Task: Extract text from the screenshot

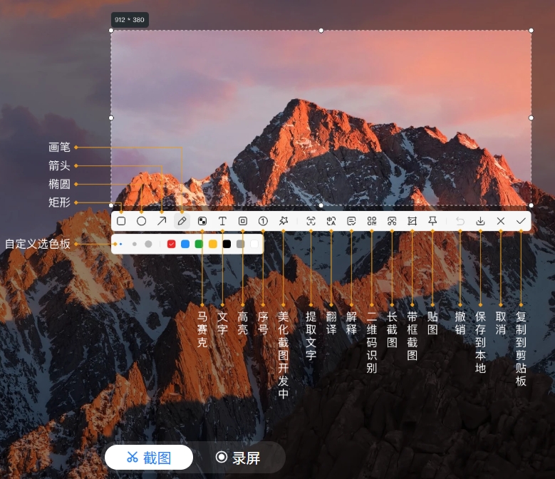Action: [x=311, y=221]
